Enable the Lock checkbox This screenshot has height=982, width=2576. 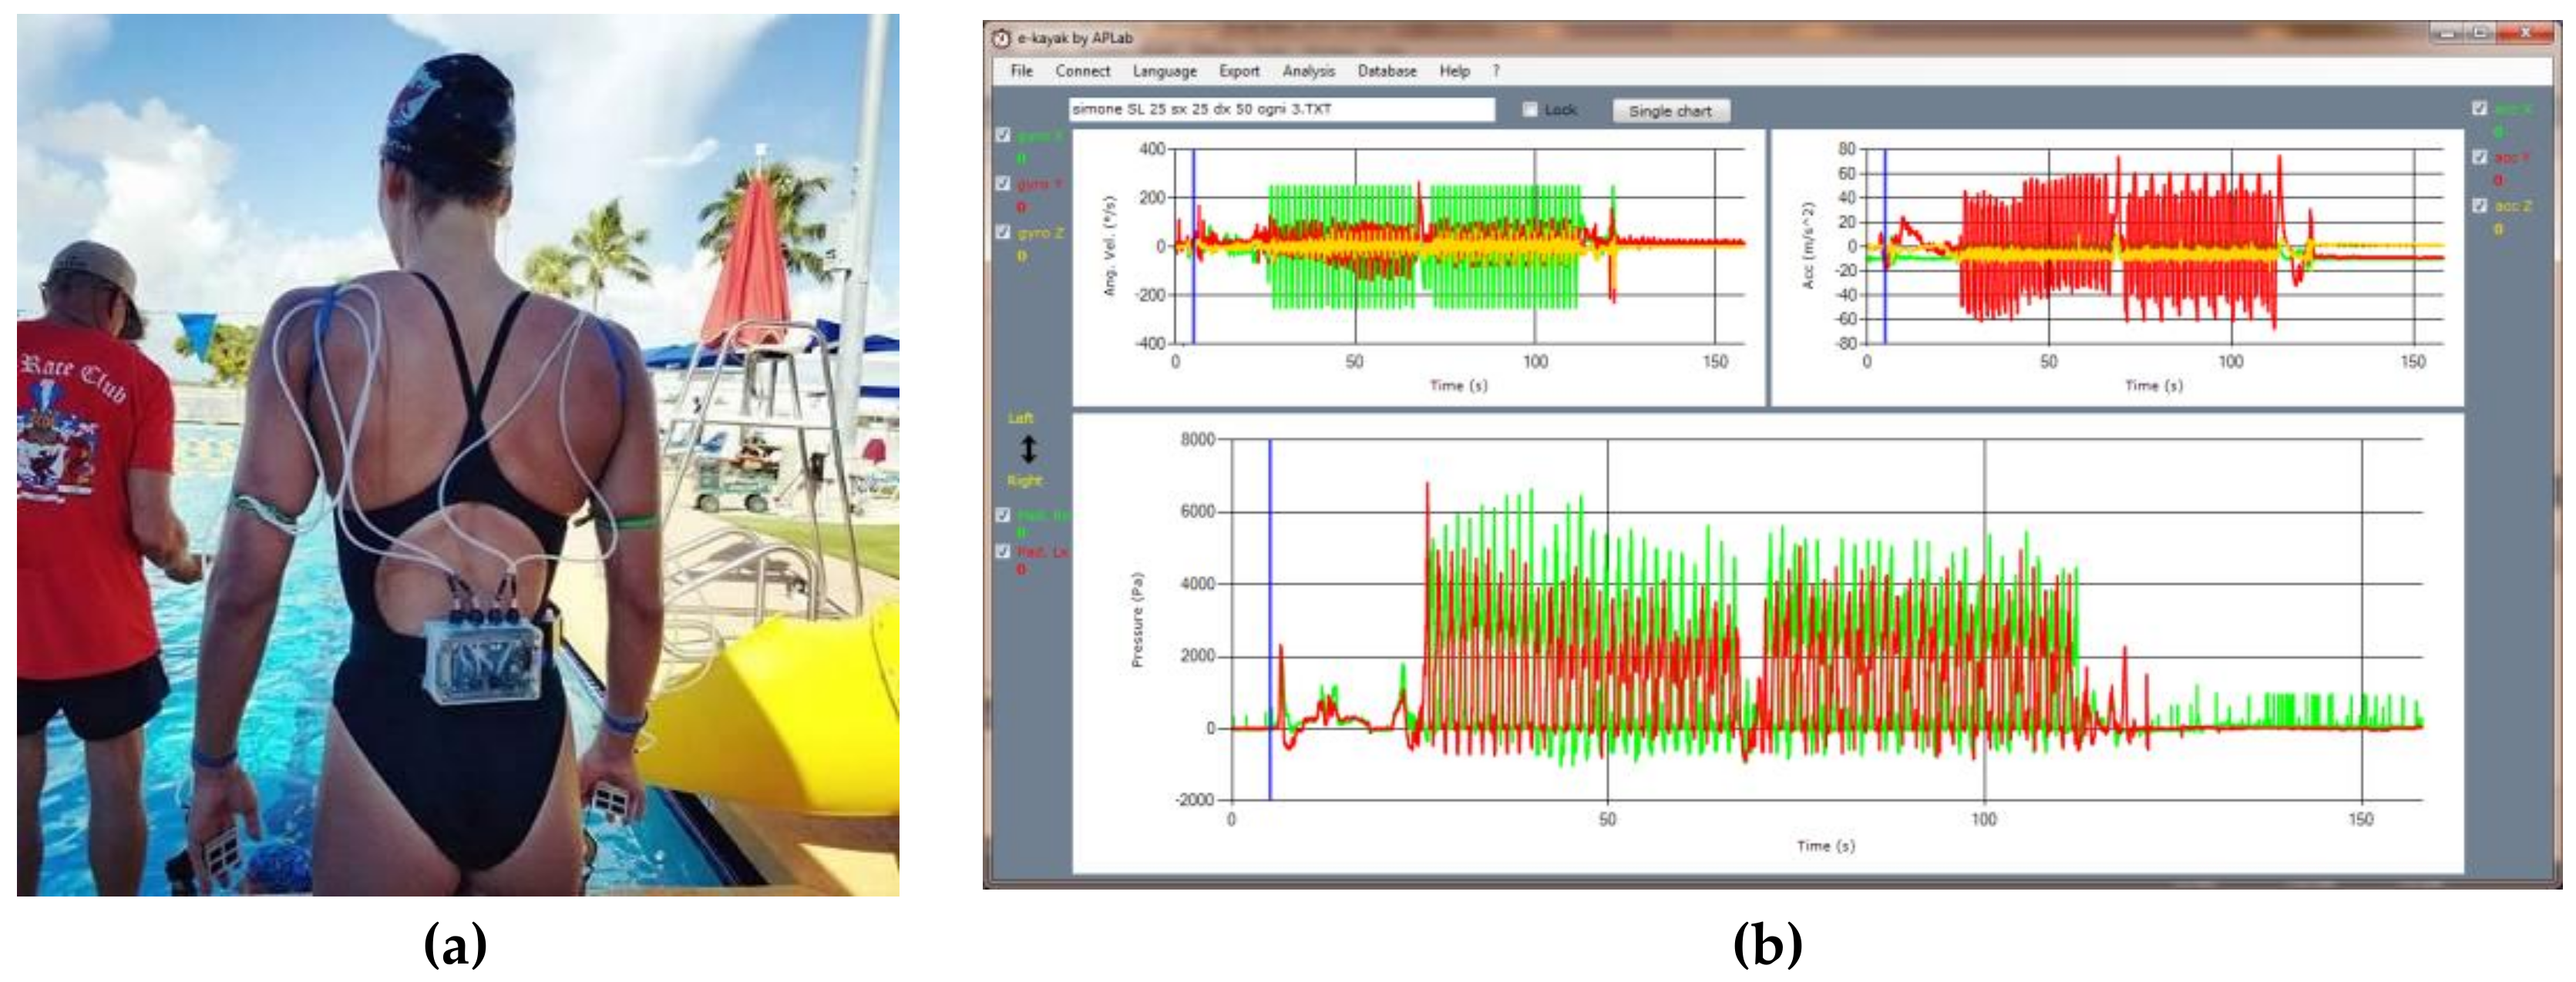tap(1530, 110)
